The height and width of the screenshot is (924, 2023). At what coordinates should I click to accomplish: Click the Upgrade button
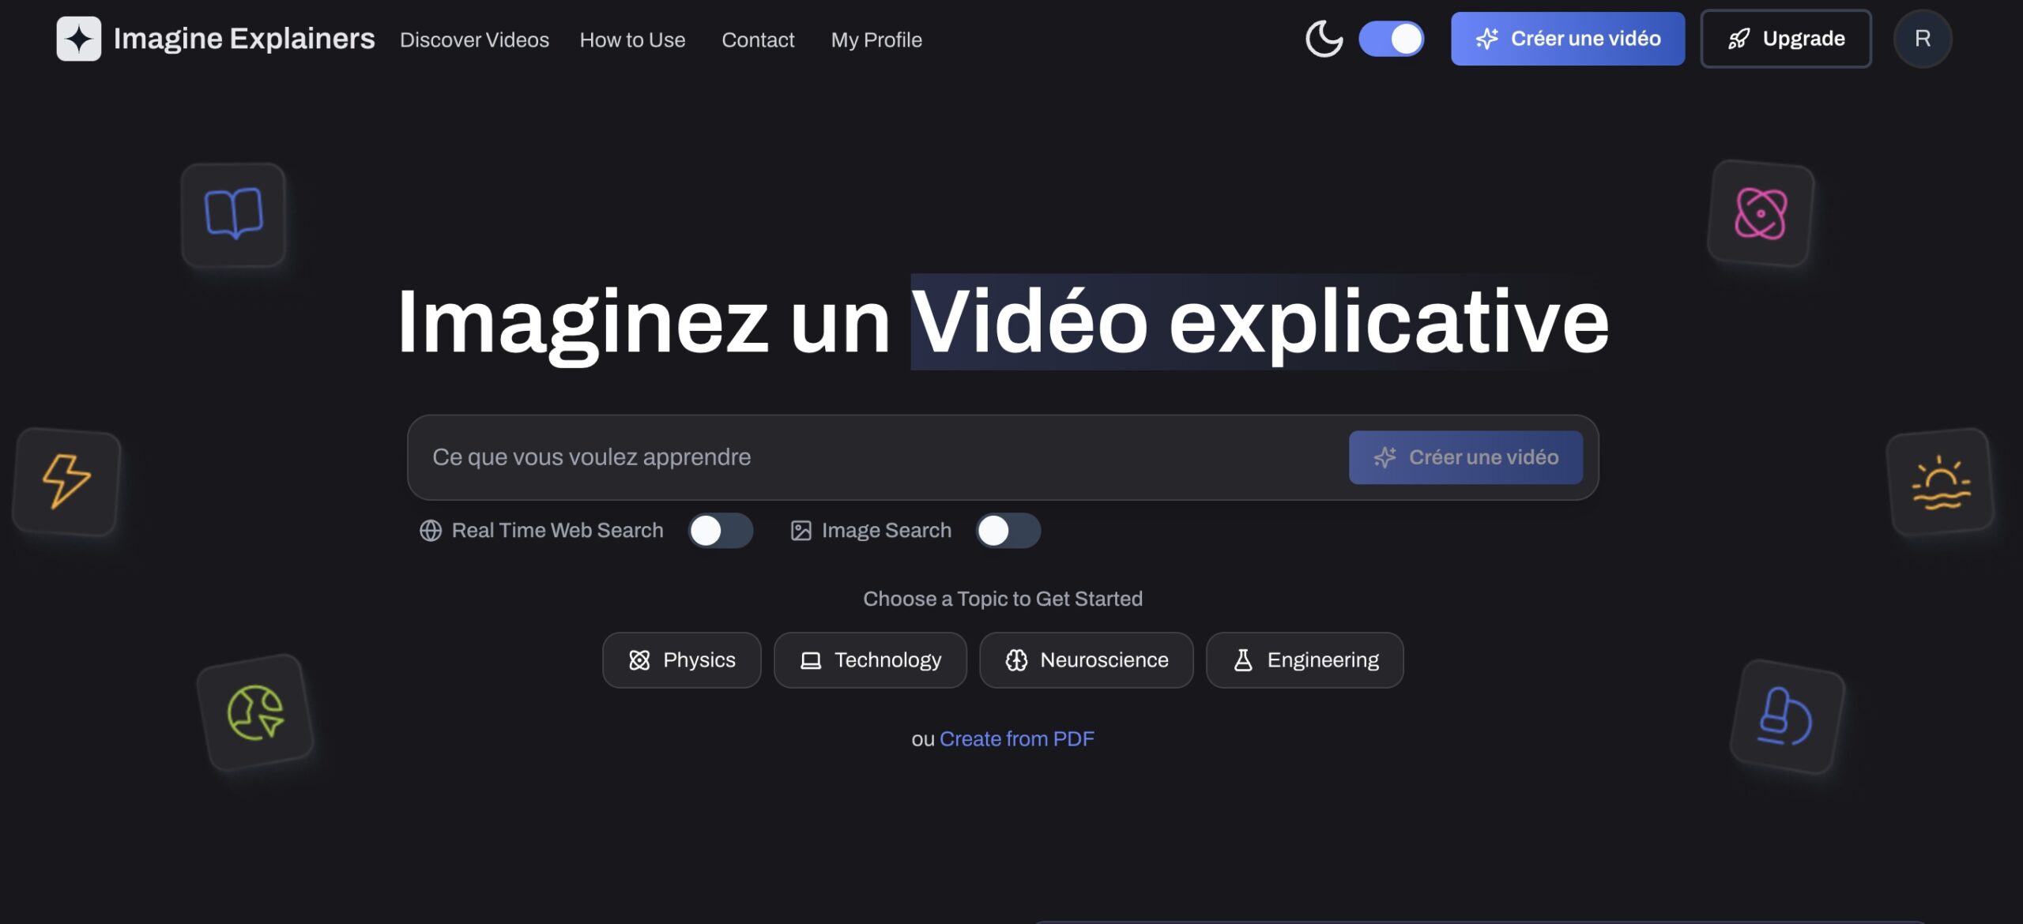point(1786,39)
